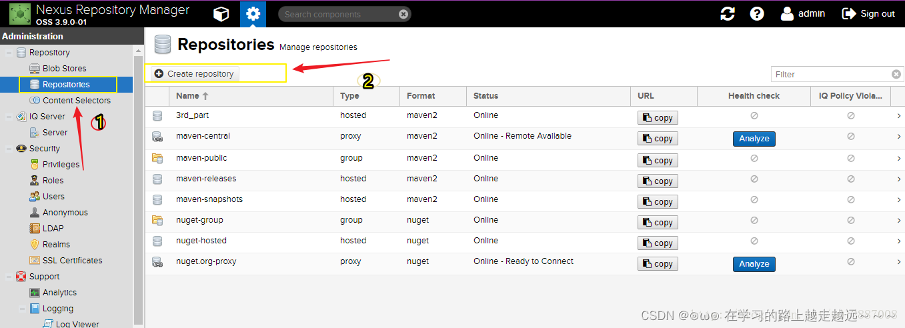Image resolution: width=905 pixels, height=328 pixels.
Task: Open Users in sidebar
Action: click(53, 197)
